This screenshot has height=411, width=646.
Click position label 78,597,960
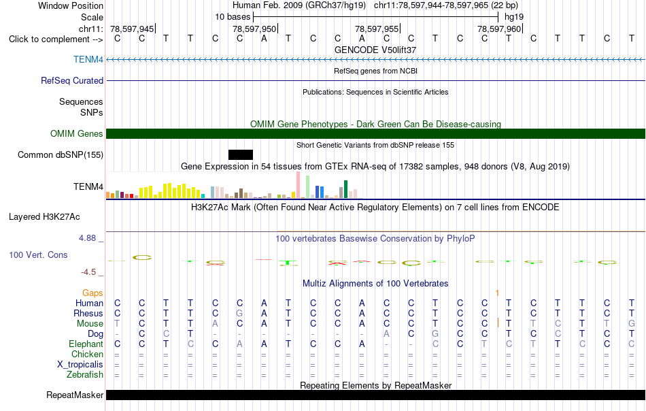(x=499, y=29)
